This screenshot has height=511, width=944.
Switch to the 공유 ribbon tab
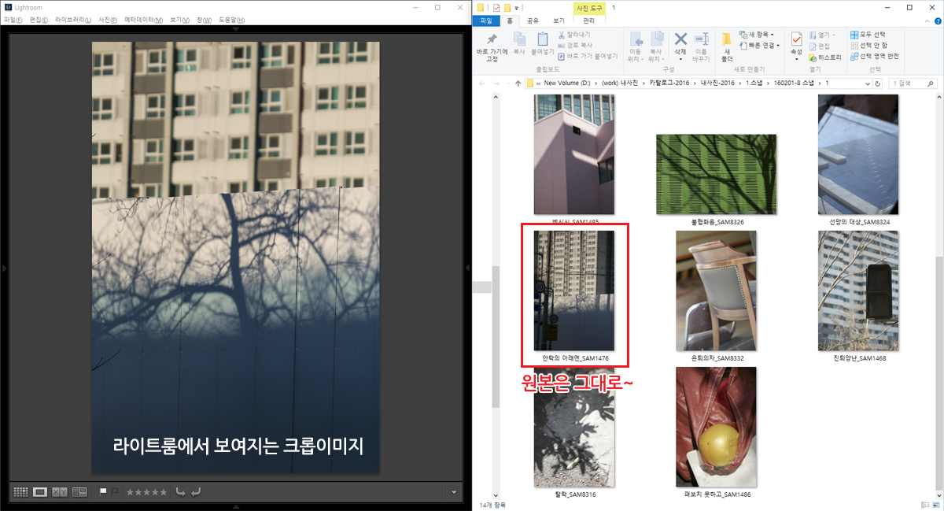(x=533, y=21)
